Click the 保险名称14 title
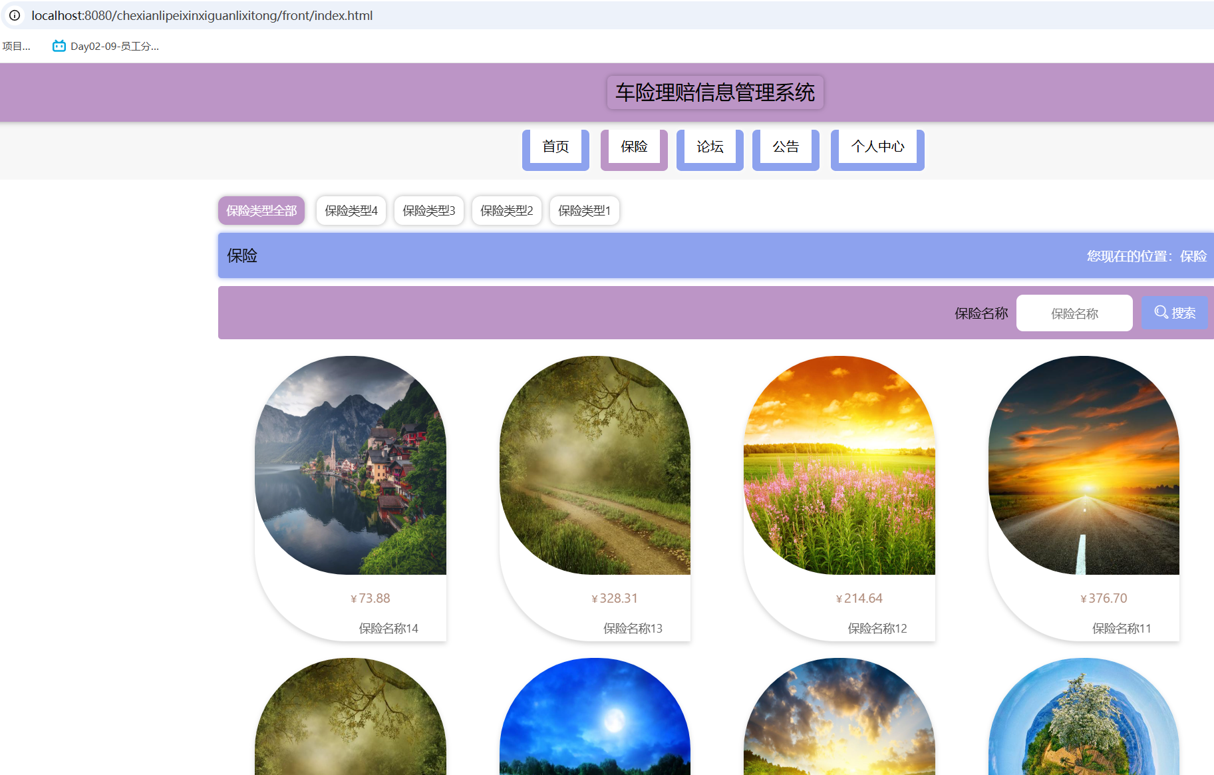This screenshot has height=775, width=1214. coord(388,629)
